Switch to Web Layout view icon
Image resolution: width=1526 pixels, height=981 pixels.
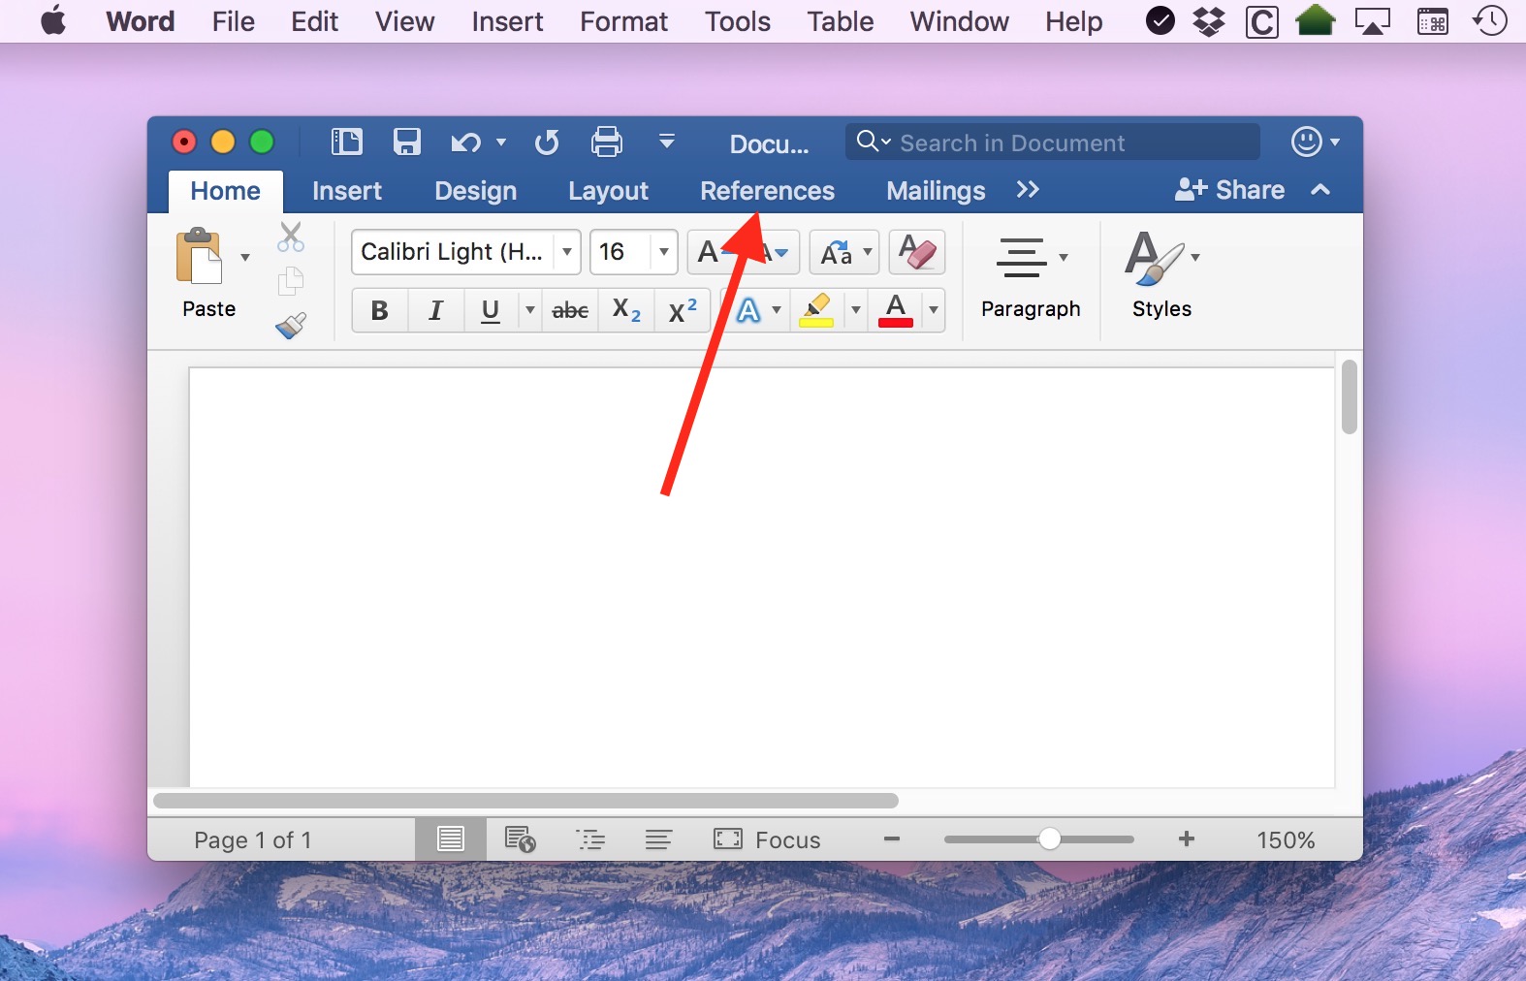click(521, 839)
